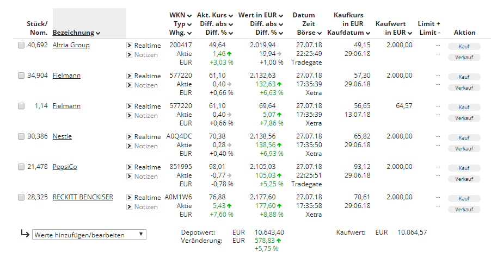Image resolution: width=491 pixels, height=258 pixels.
Task: Sort by Wert in EUR column header
Action: point(261,15)
